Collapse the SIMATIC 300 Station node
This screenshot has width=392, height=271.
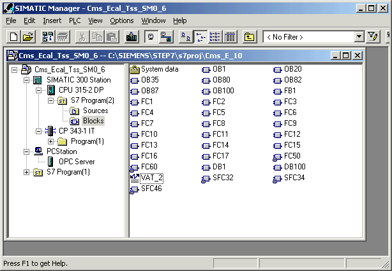[x=26, y=80]
